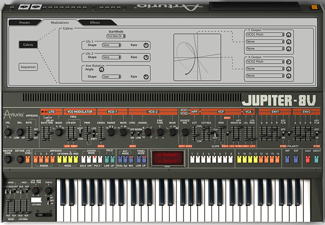The image size is (325, 225).
Task: Switch to the Effects tab
Action: pos(95,23)
